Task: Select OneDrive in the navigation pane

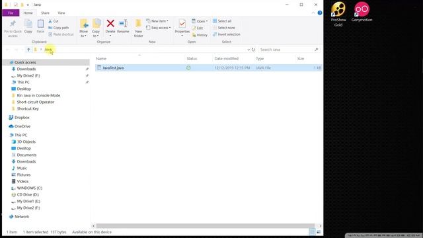Action: (22, 126)
